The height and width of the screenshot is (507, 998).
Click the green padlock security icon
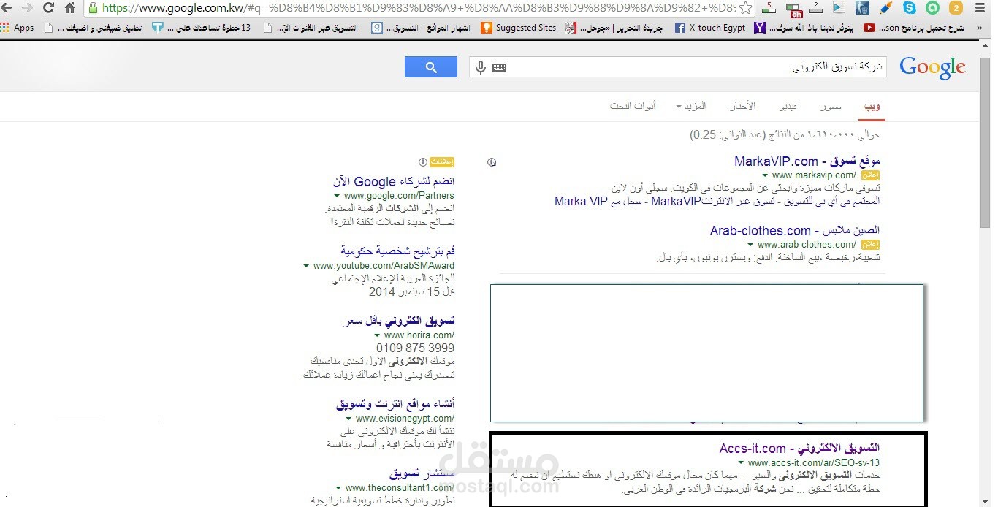coord(93,8)
